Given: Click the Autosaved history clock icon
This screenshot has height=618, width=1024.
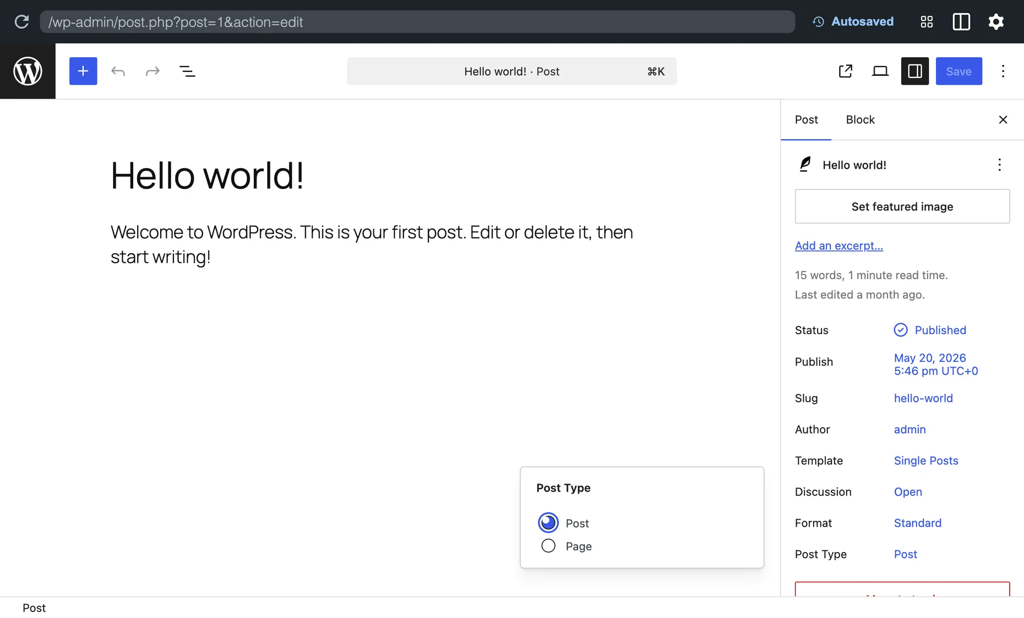Looking at the screenshot, I should tap(819, 21).
